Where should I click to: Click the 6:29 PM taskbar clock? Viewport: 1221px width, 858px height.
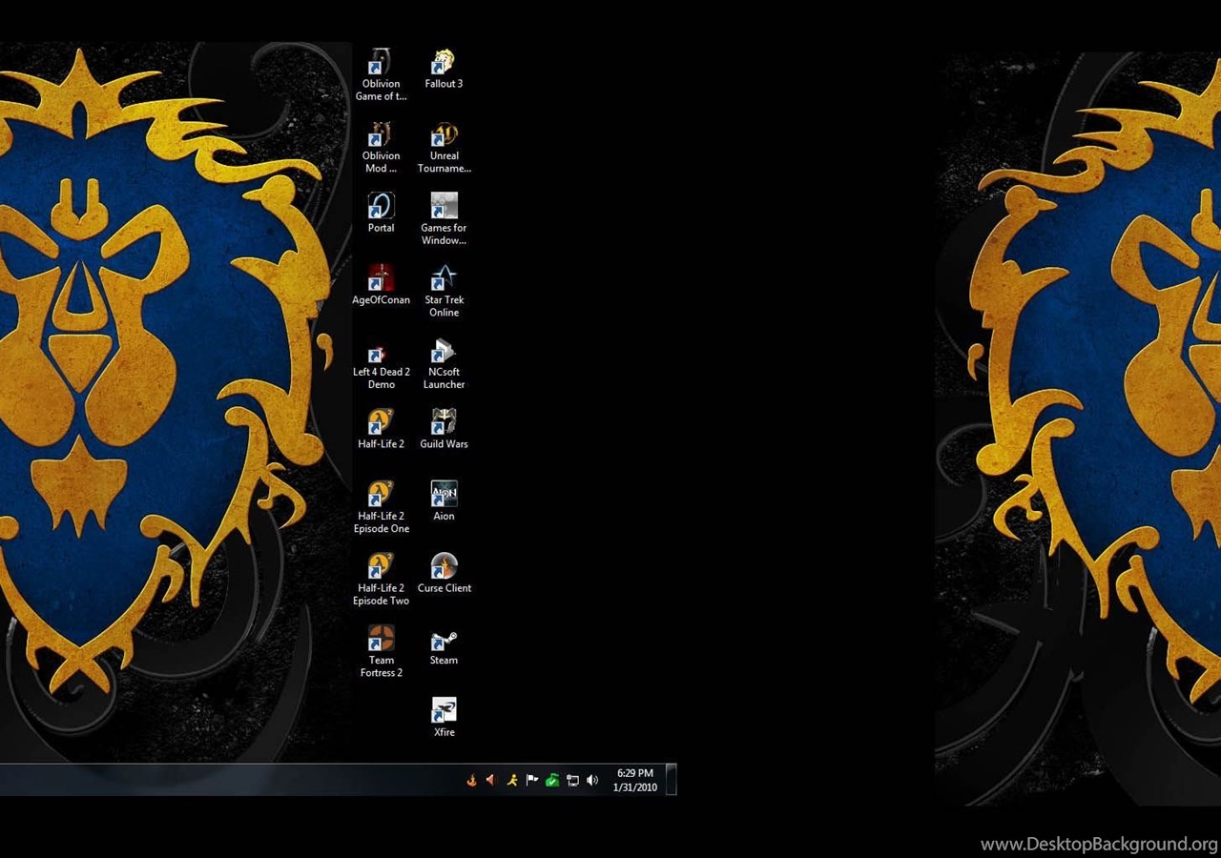[634, 780]
